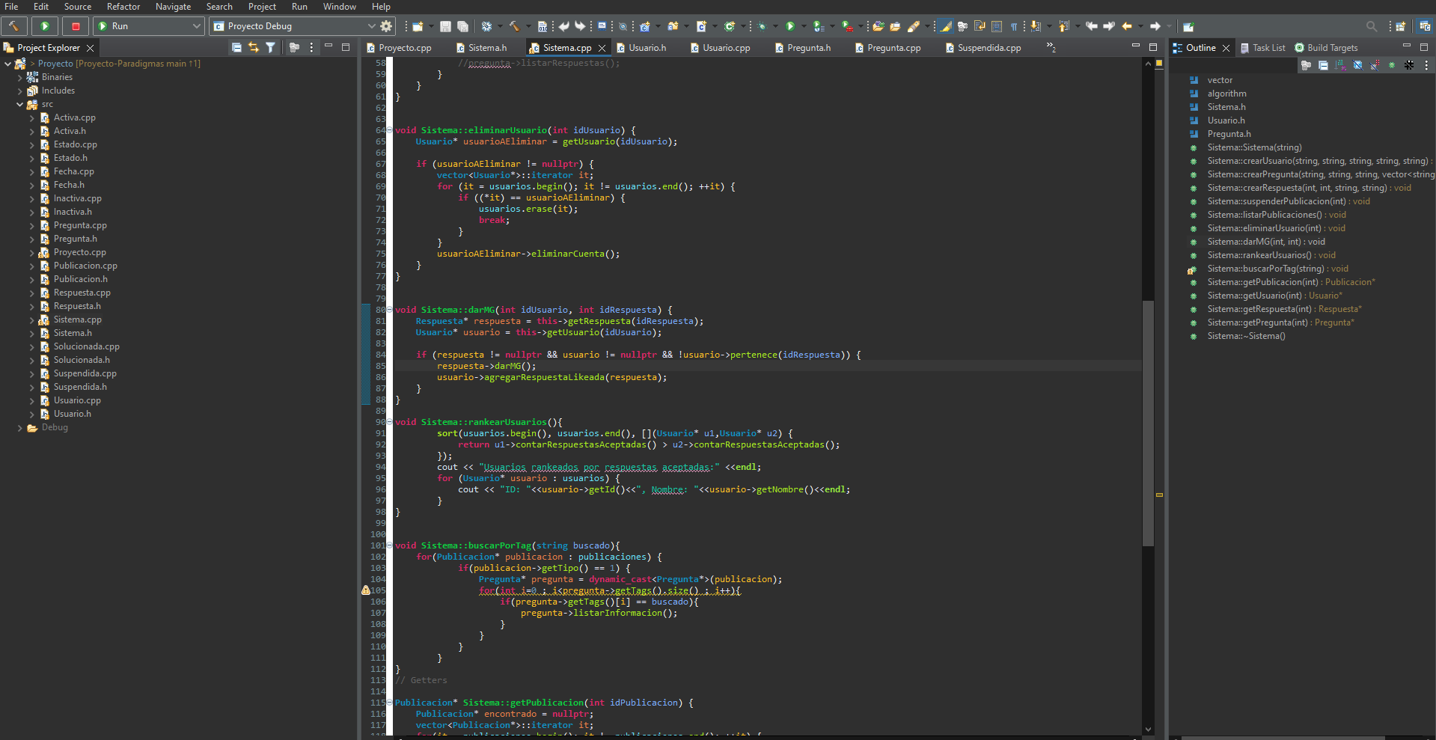Select Usuario.h in Project Explorer
The width and height of the screenshot is (1436, 740).
(x=72, y=414)
